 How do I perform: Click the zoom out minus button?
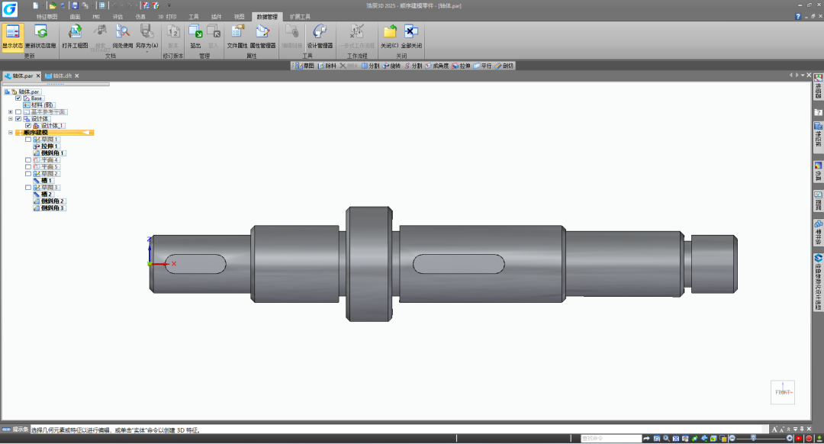click(x=732, y=438)
